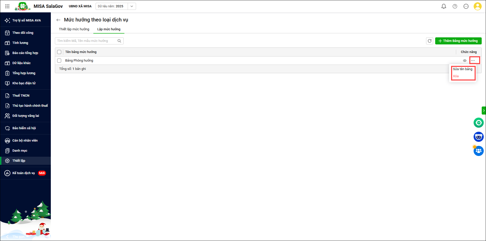Go back with the arrow icon
Viewport: 486px width, 241px height.
point(58,20)
